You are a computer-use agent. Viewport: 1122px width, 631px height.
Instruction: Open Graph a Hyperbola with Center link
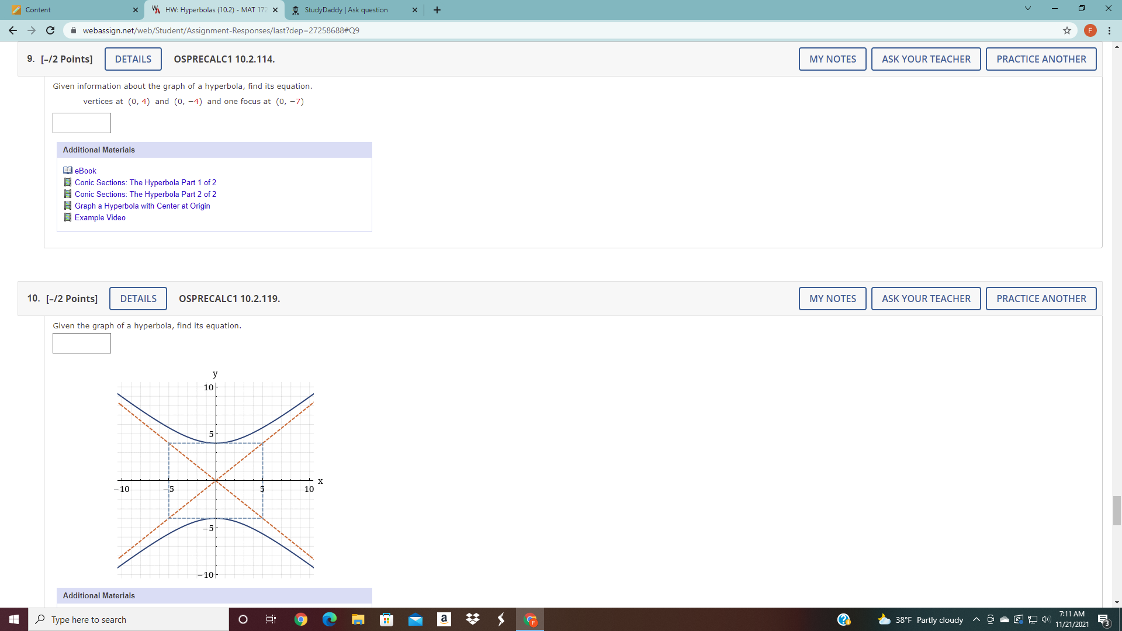click(x=142, y=206)
